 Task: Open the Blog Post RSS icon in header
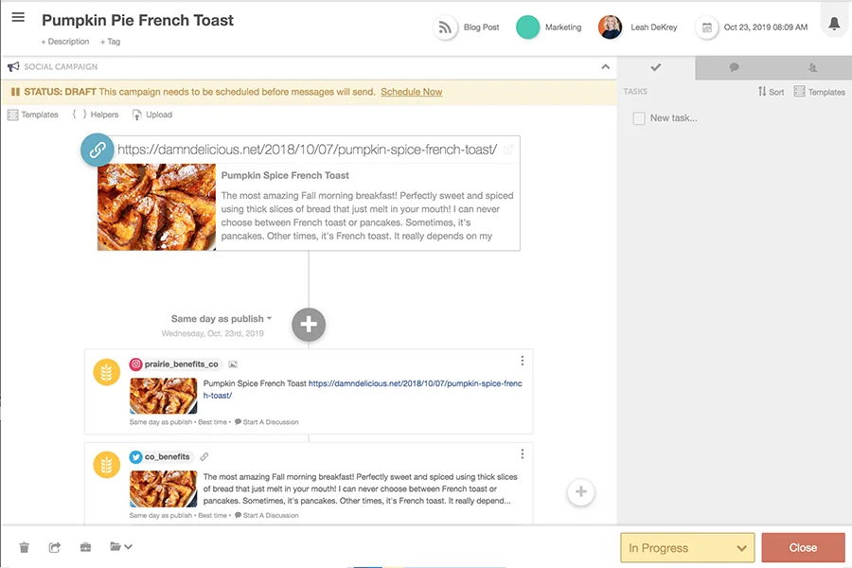click(x=445, y=27)
